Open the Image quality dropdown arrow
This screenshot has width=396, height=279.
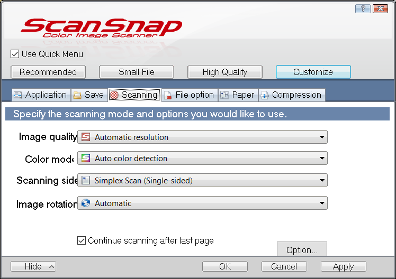tap(322, 137)
